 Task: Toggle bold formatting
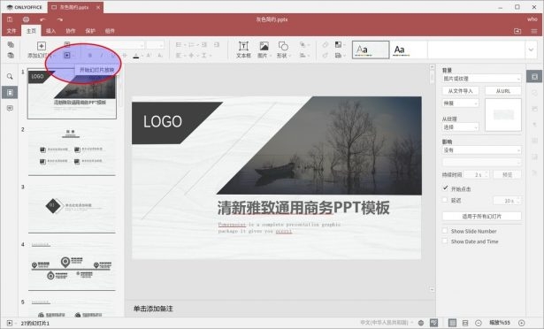click(x=90, y=56)
